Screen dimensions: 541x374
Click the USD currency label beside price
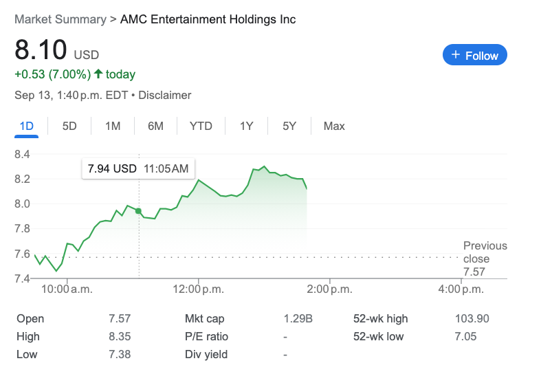[87, 55]
